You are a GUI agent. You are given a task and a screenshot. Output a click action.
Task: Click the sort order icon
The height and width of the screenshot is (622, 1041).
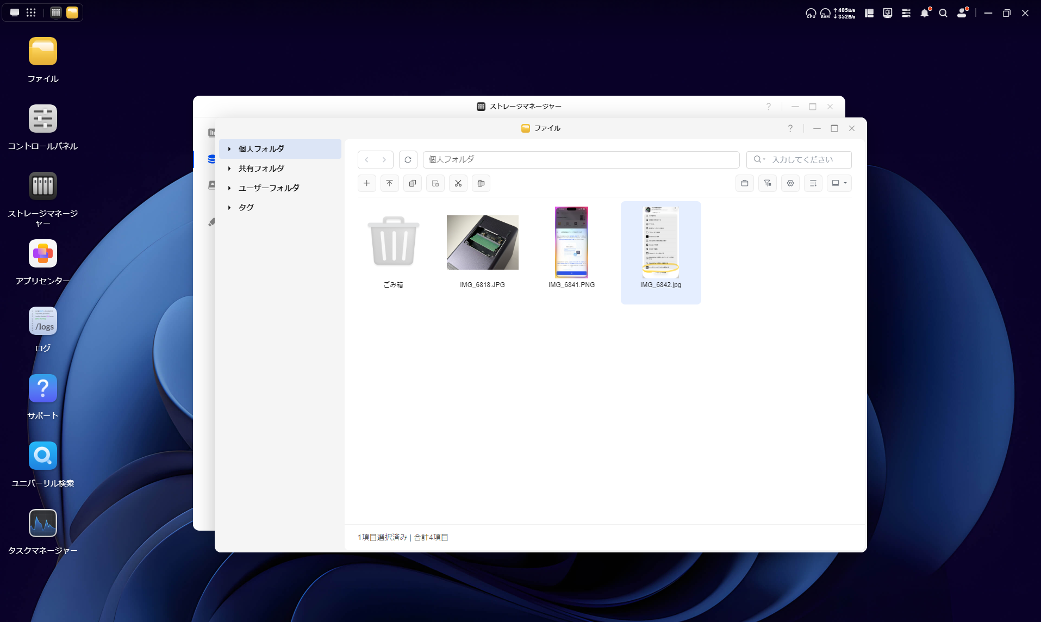[813, 183]
